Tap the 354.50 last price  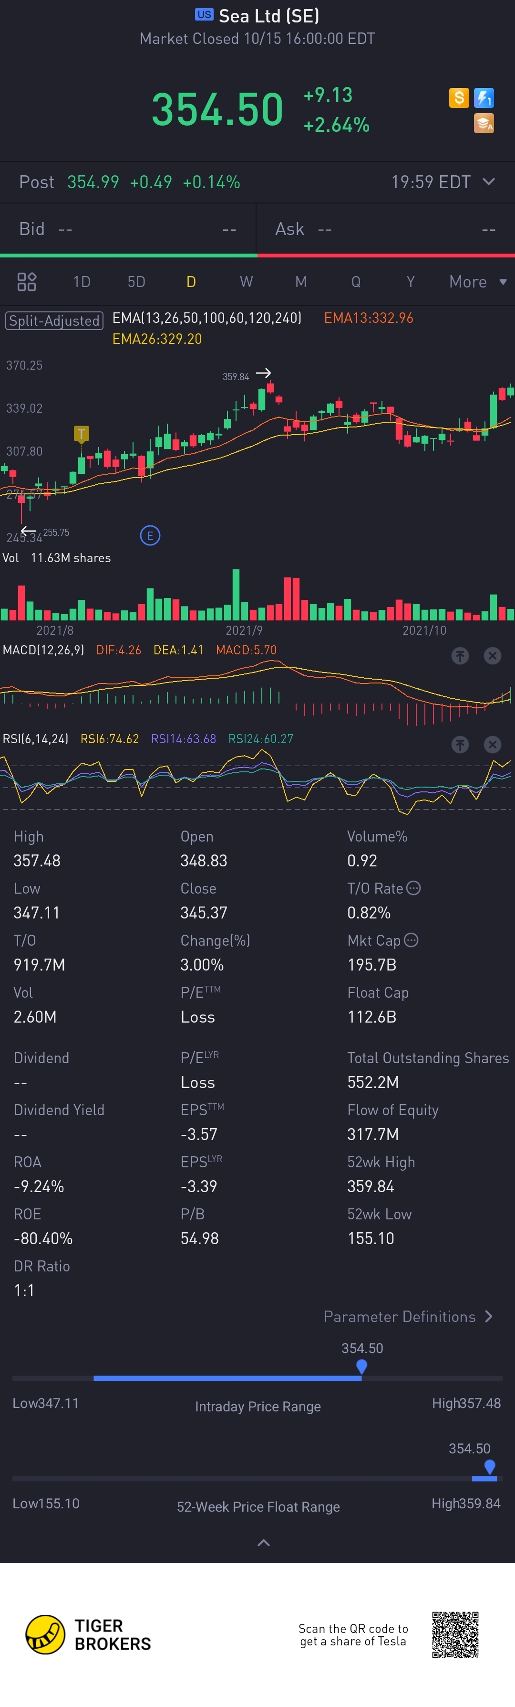point(217,109)
